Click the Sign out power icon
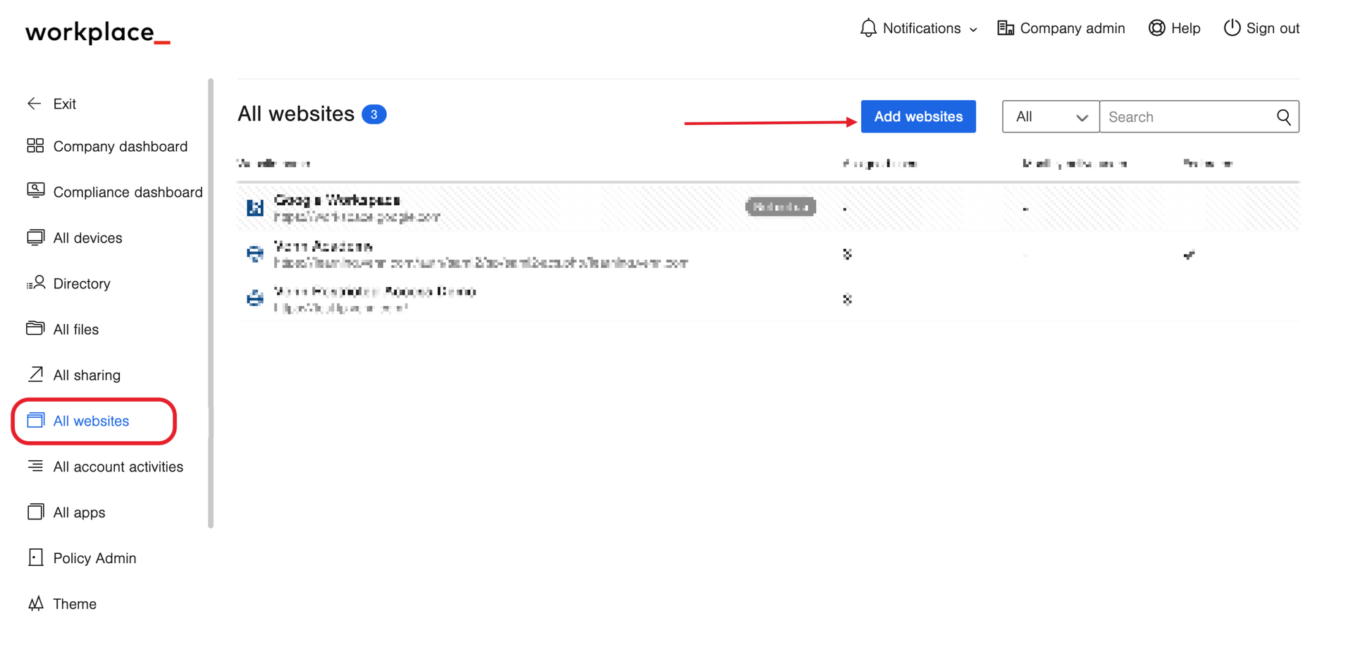 (1230, 28)
